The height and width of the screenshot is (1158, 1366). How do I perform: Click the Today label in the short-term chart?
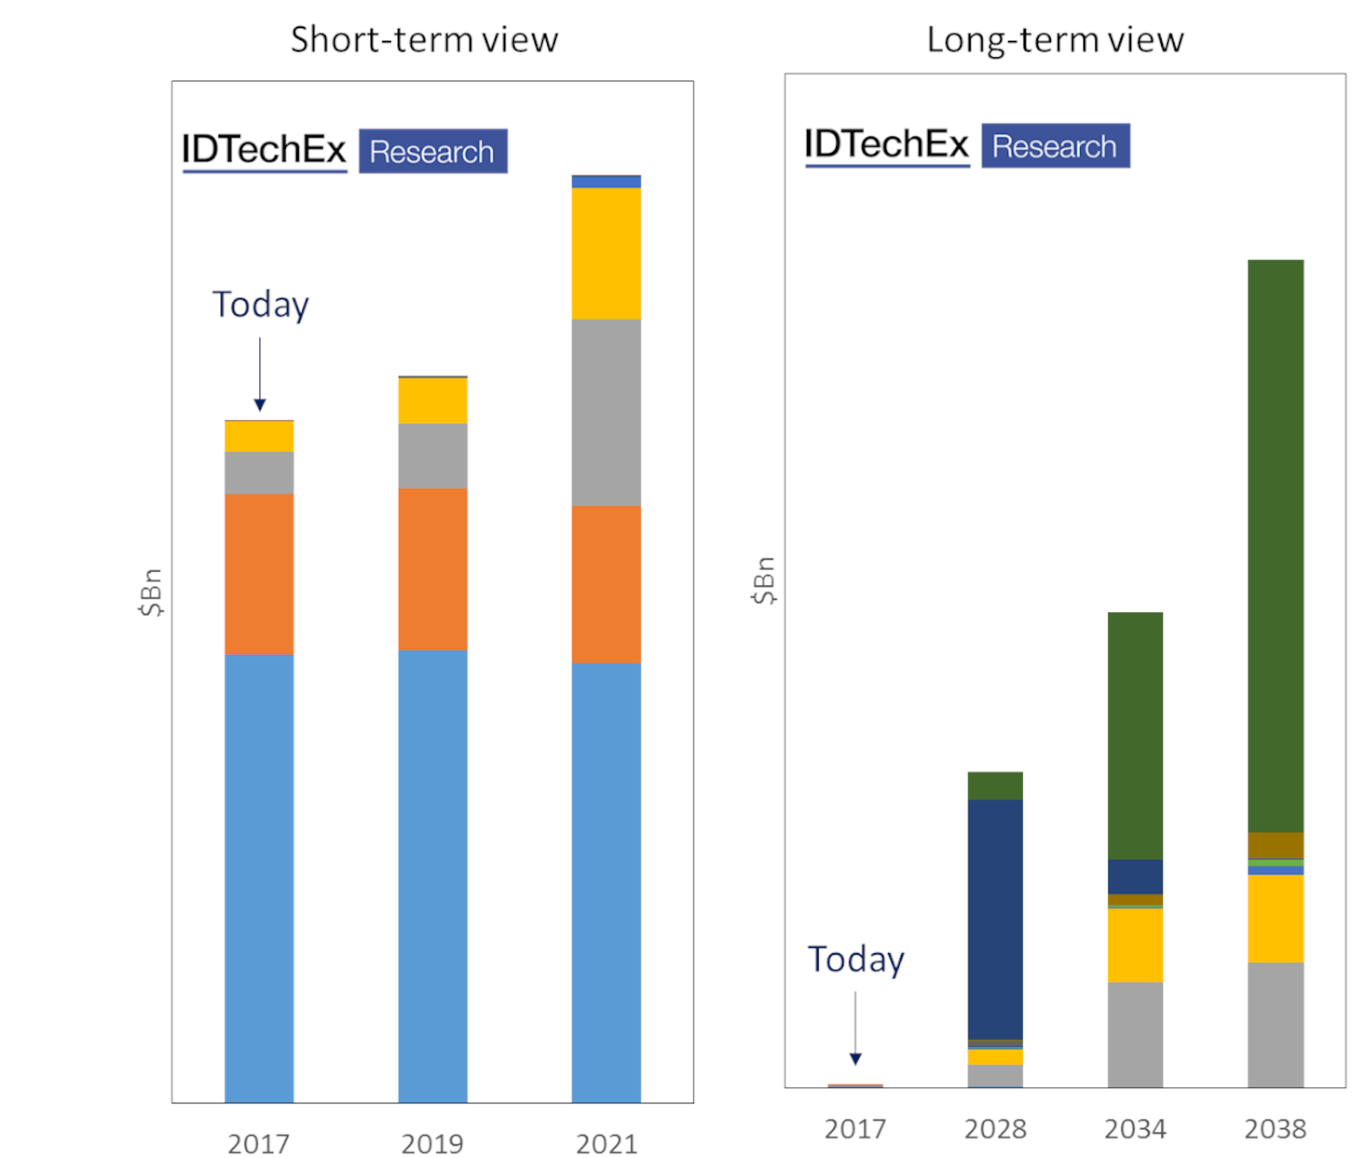coord(260,305)
